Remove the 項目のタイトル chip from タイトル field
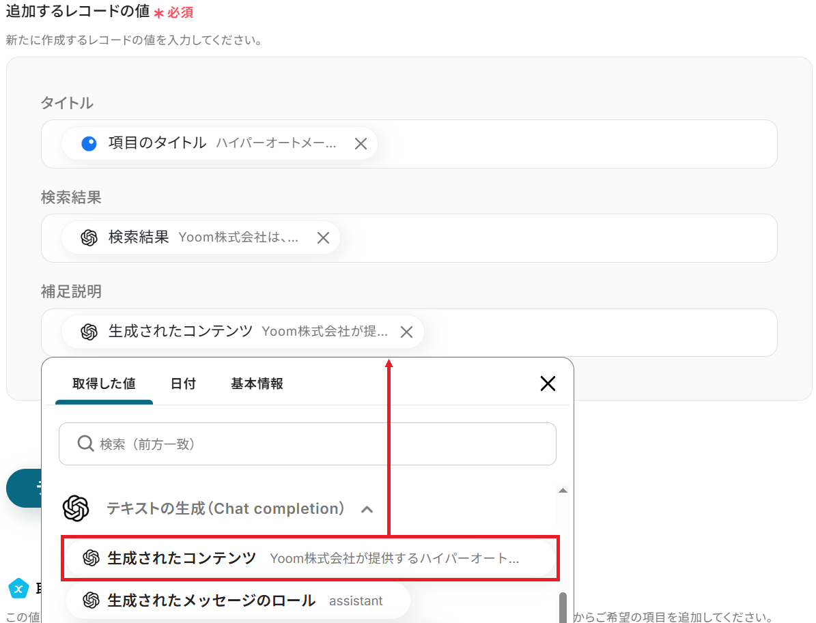816x623 pixels. (361, 143)
